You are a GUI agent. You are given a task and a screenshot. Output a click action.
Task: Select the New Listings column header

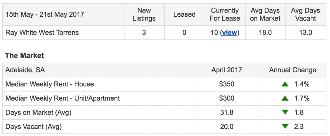(x=144, y=14)
